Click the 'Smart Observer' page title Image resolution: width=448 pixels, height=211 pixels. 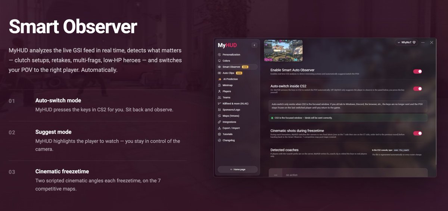coord(73,26)
